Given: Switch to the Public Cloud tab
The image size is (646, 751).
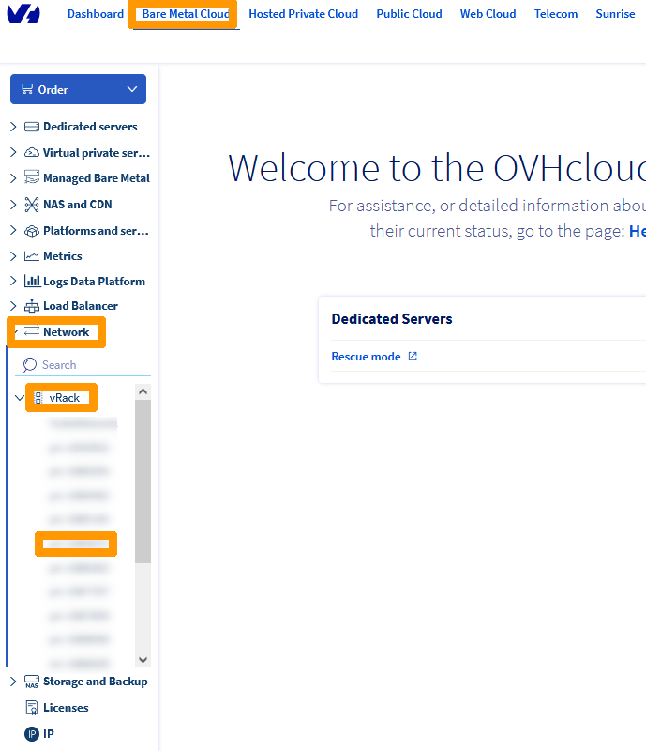Looking at the screenshot, I should pos(409,14).
